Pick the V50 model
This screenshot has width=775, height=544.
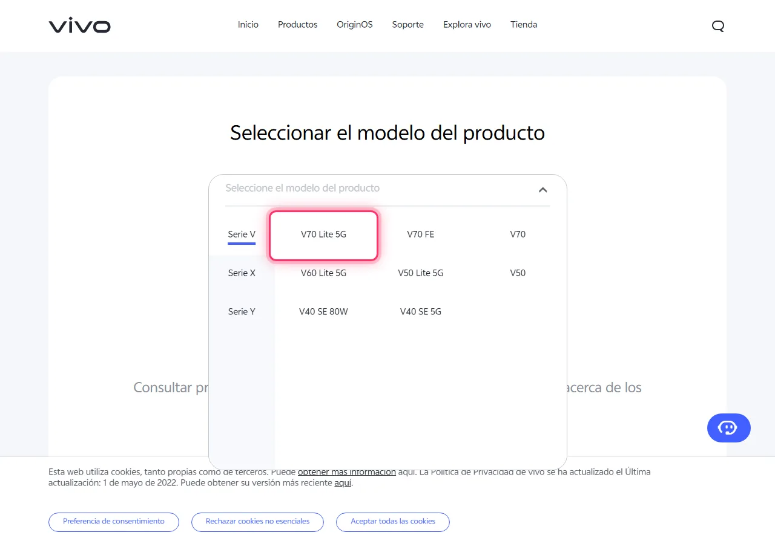[518, 273]
